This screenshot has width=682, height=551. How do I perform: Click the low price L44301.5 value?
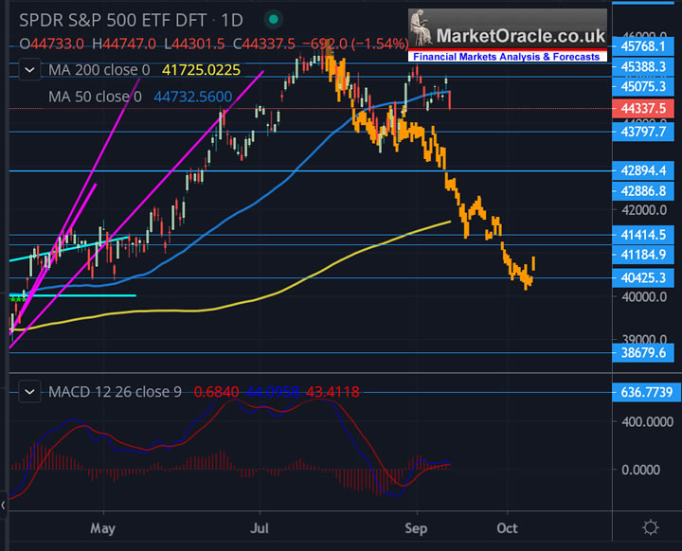point(194,44)
